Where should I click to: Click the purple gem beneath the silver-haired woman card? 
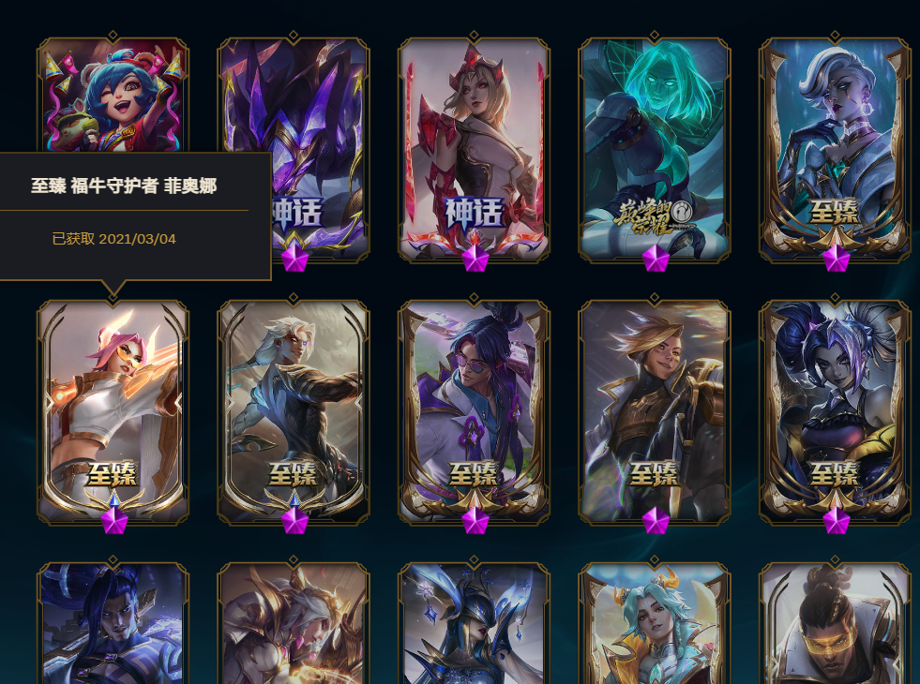click(836, 258)
